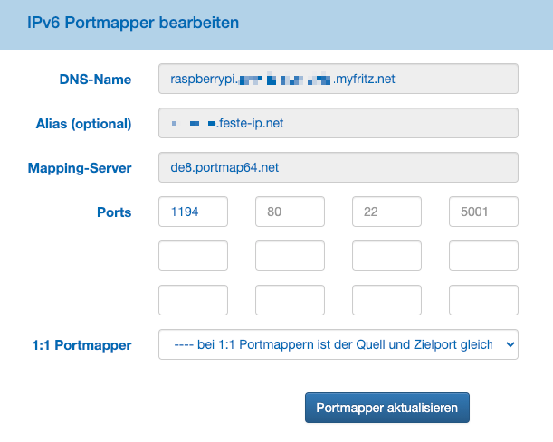
Task: Focus the Alias field containing feste-ip.net
Action: pyautogui.click(x=338, y=123)
